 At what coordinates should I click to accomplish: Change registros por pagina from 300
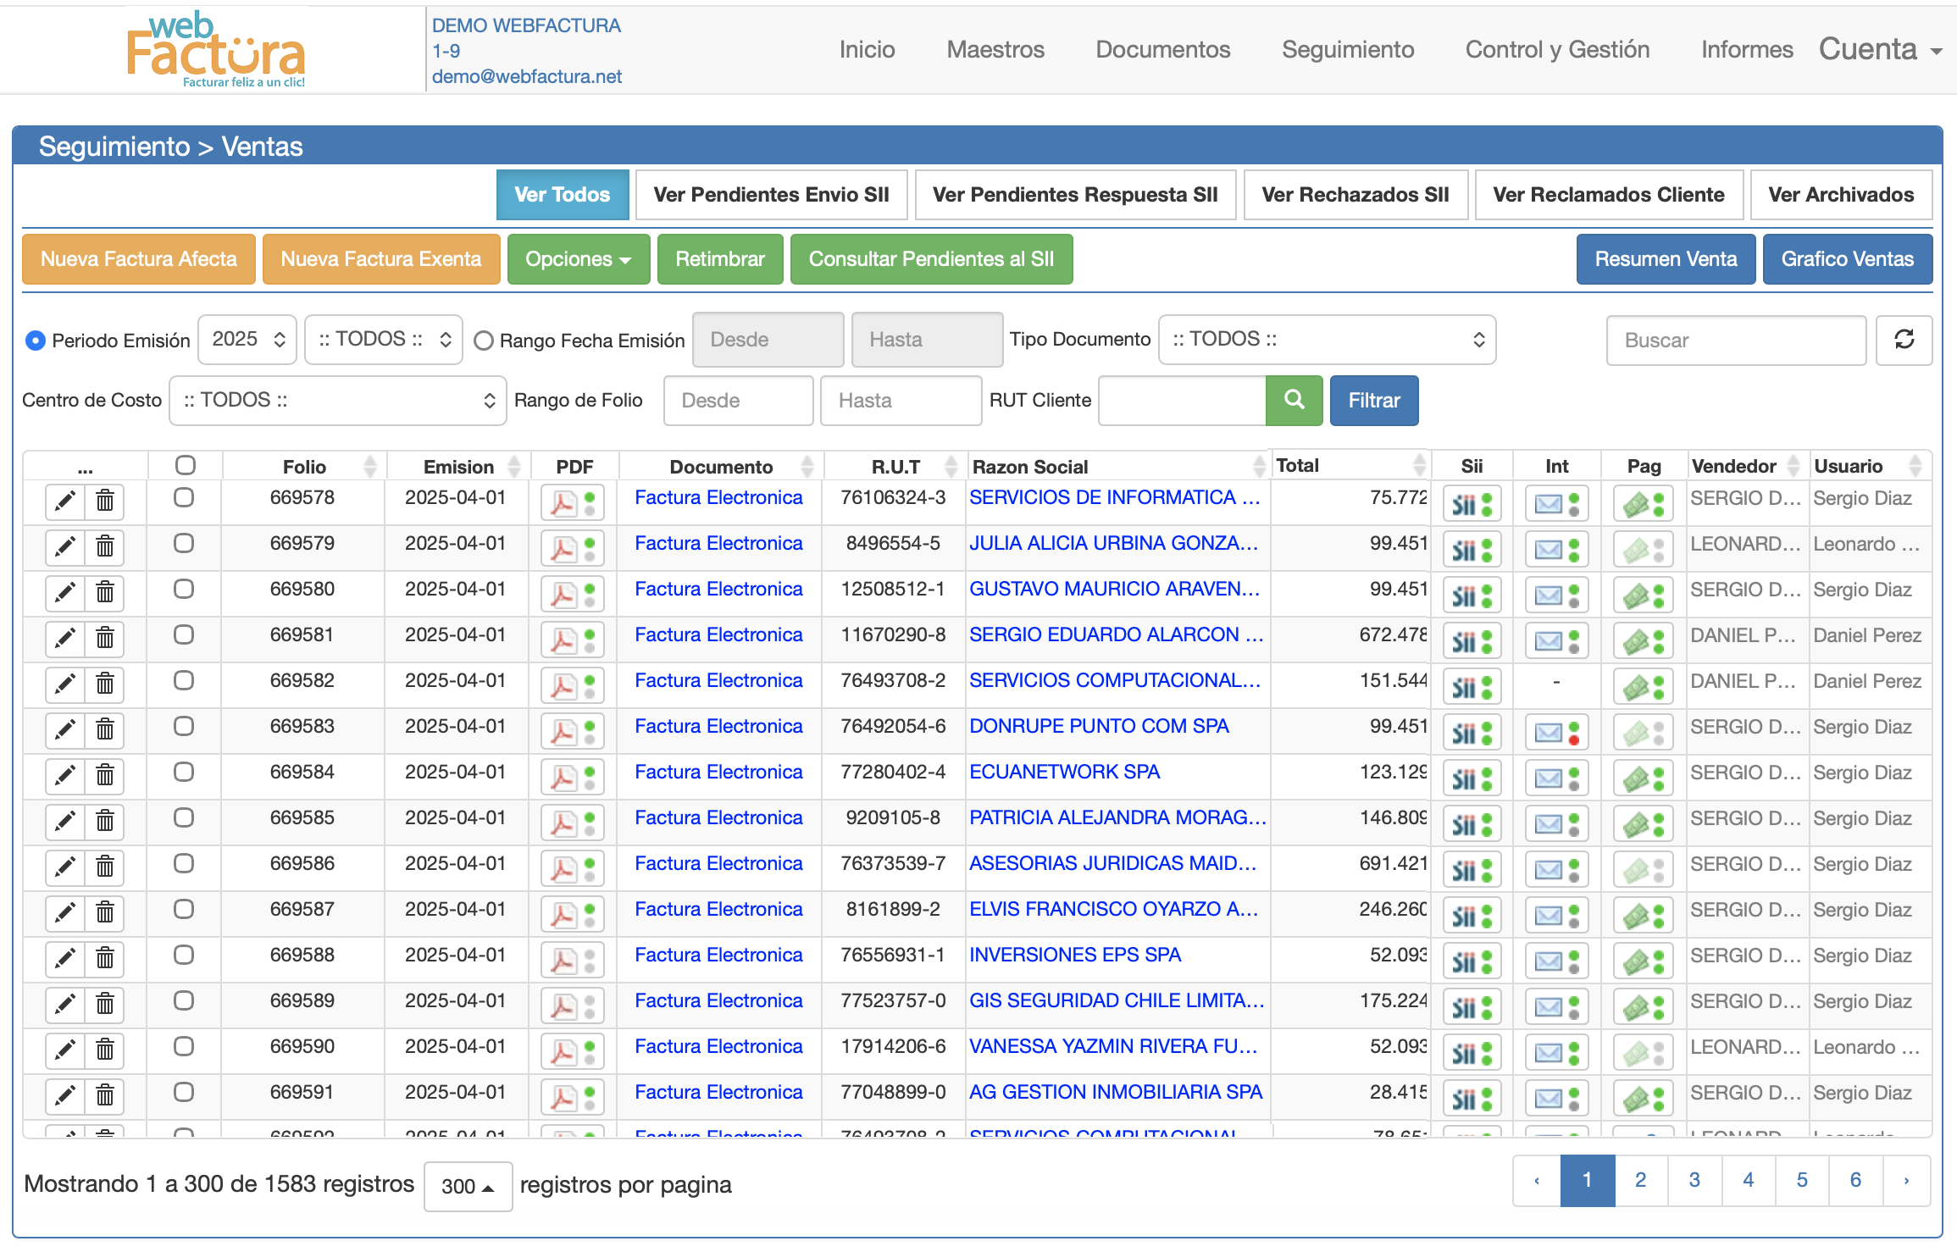tap(467, 1186)
